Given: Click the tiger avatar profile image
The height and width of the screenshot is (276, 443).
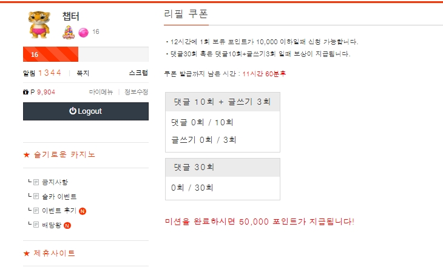Looking at the screenshot, I should (x=39, y=24).
